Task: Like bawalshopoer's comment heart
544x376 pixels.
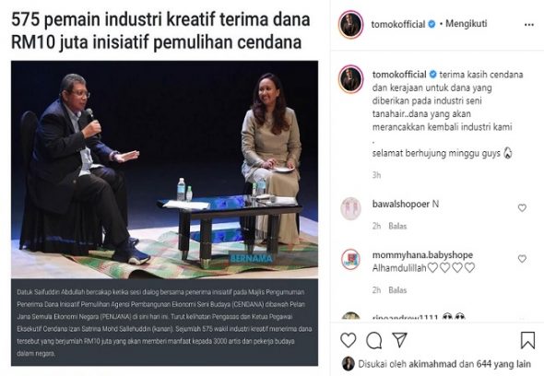Action: pyautogui.click(x=522, y=207)
